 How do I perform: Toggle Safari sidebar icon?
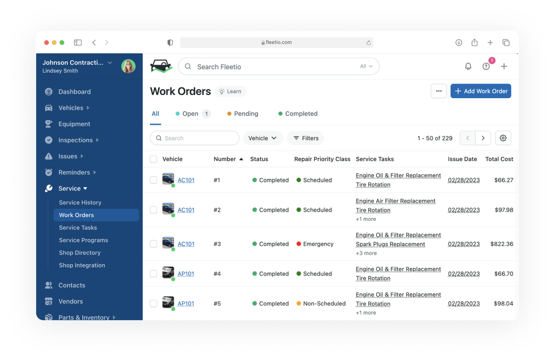click(78, 43)
